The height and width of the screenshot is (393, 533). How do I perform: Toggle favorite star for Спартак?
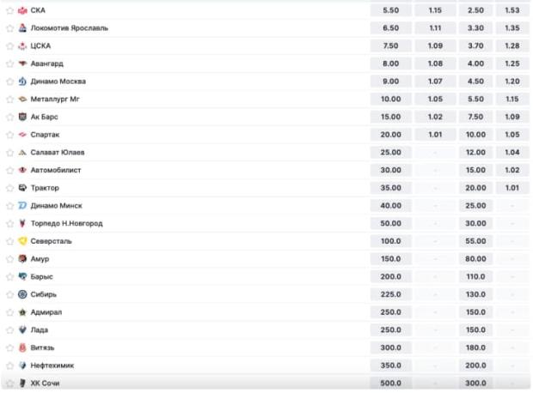(x=9, y=135)
